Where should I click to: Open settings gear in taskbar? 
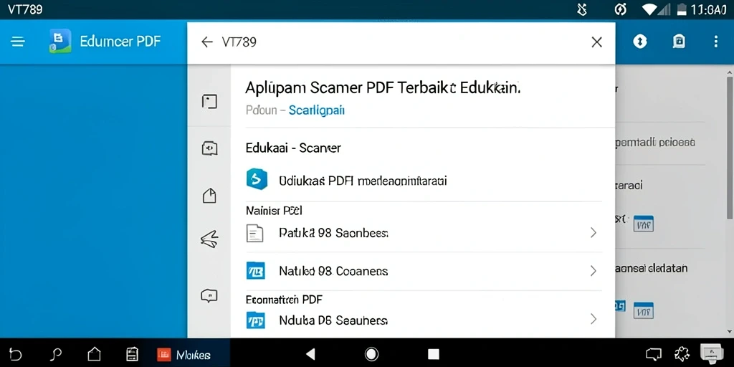tap(681, 354)
